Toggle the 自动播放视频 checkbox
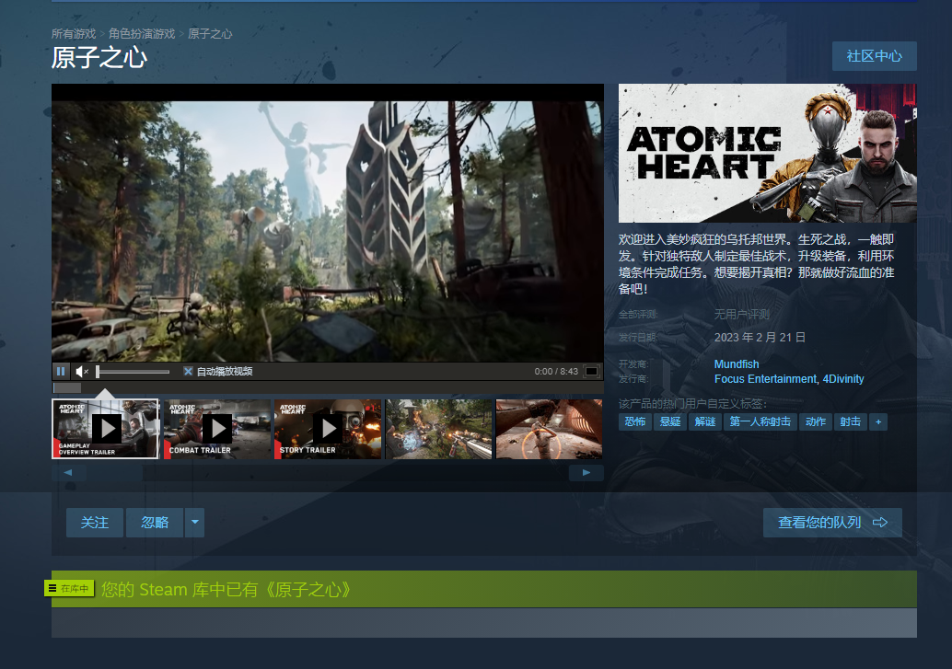 point(188,372)
